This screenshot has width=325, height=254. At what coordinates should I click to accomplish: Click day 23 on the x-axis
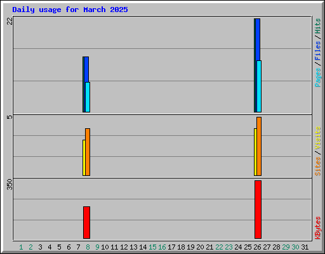[229, 247]
